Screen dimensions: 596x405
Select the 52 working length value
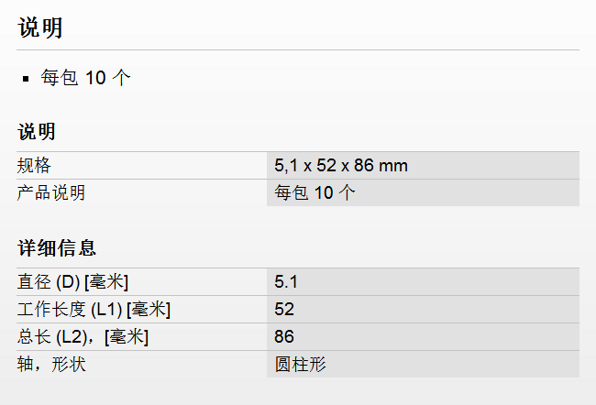[284, 310]
